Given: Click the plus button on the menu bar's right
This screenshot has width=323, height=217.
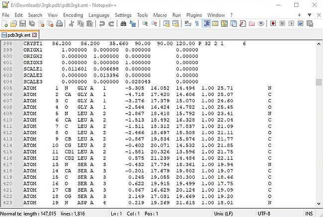Looking at the screenshot, I should click(x=299, y=15).
